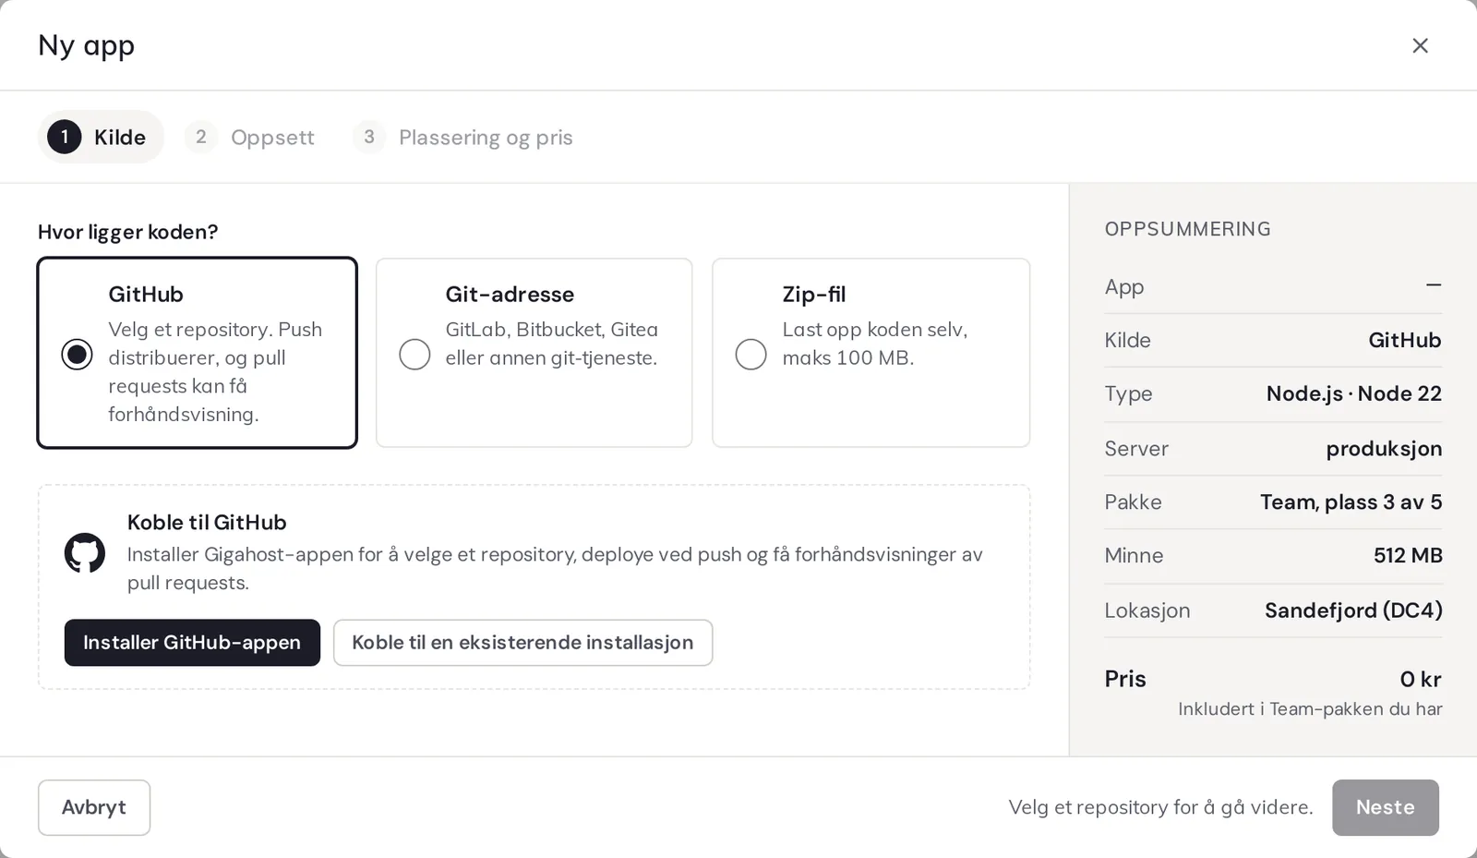Viewport: 1477px width, 858px height.
Task: Click the Minne label in summary
Action: pos(1134,555)
